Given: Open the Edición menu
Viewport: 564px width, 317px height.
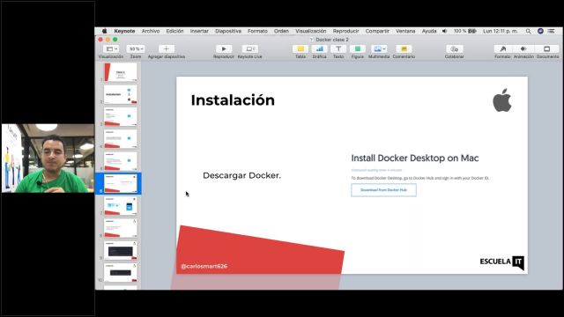Looking at the screenshot, I should pyautogui.click(x=174, y=32).
